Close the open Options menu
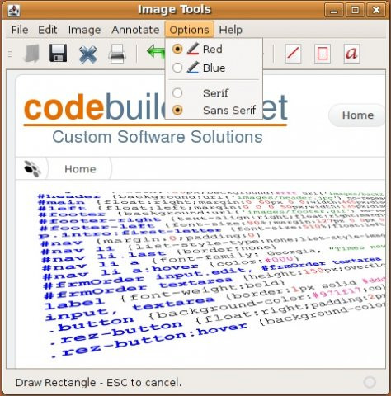Screen dimensions: 391x396 point(189,30)
